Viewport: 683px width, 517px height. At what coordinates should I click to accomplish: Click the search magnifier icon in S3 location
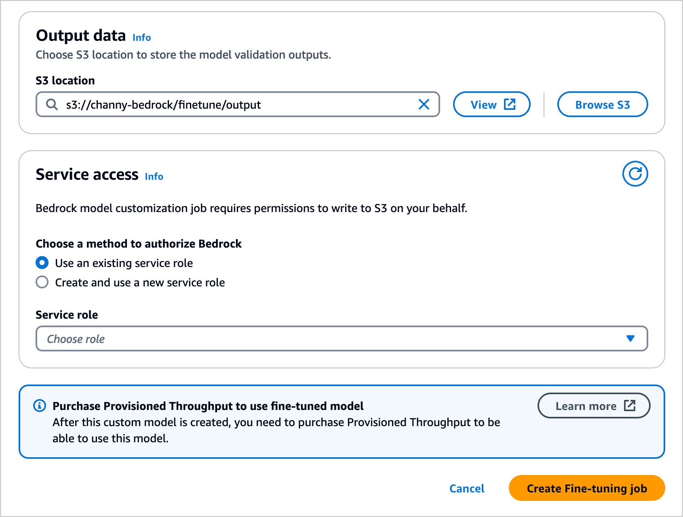tap(52, 105)
